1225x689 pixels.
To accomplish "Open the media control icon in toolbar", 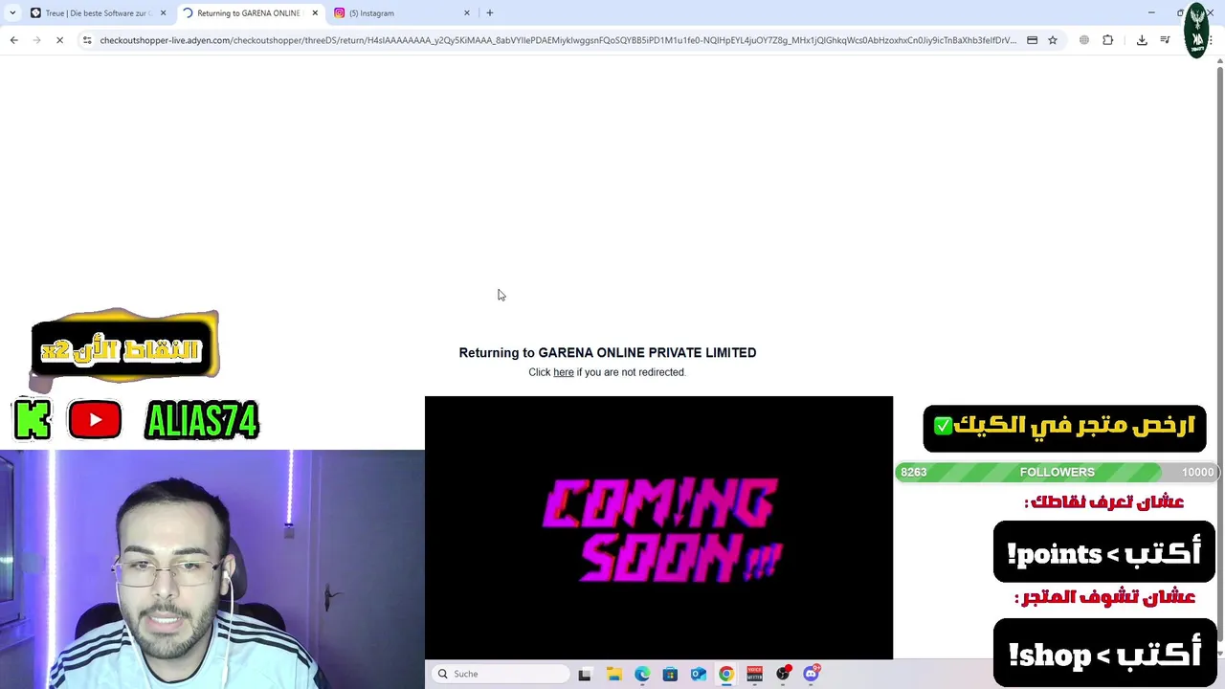I will 1165,40.
